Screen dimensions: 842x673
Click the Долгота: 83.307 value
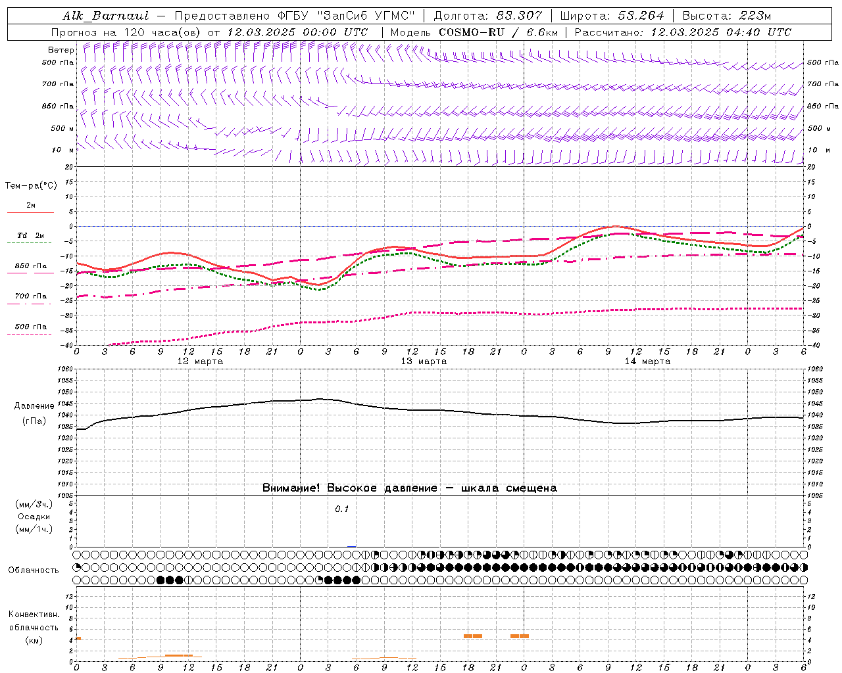click(x=488, y=16)
